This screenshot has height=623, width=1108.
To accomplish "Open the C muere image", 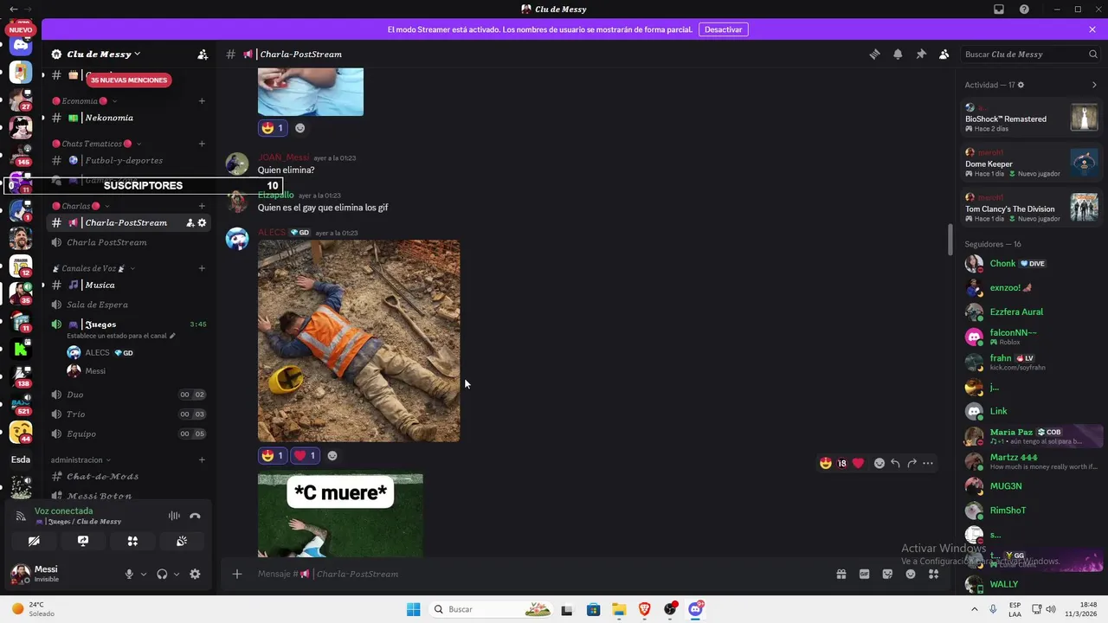I will pyautogui.click(x=340, y=515).
